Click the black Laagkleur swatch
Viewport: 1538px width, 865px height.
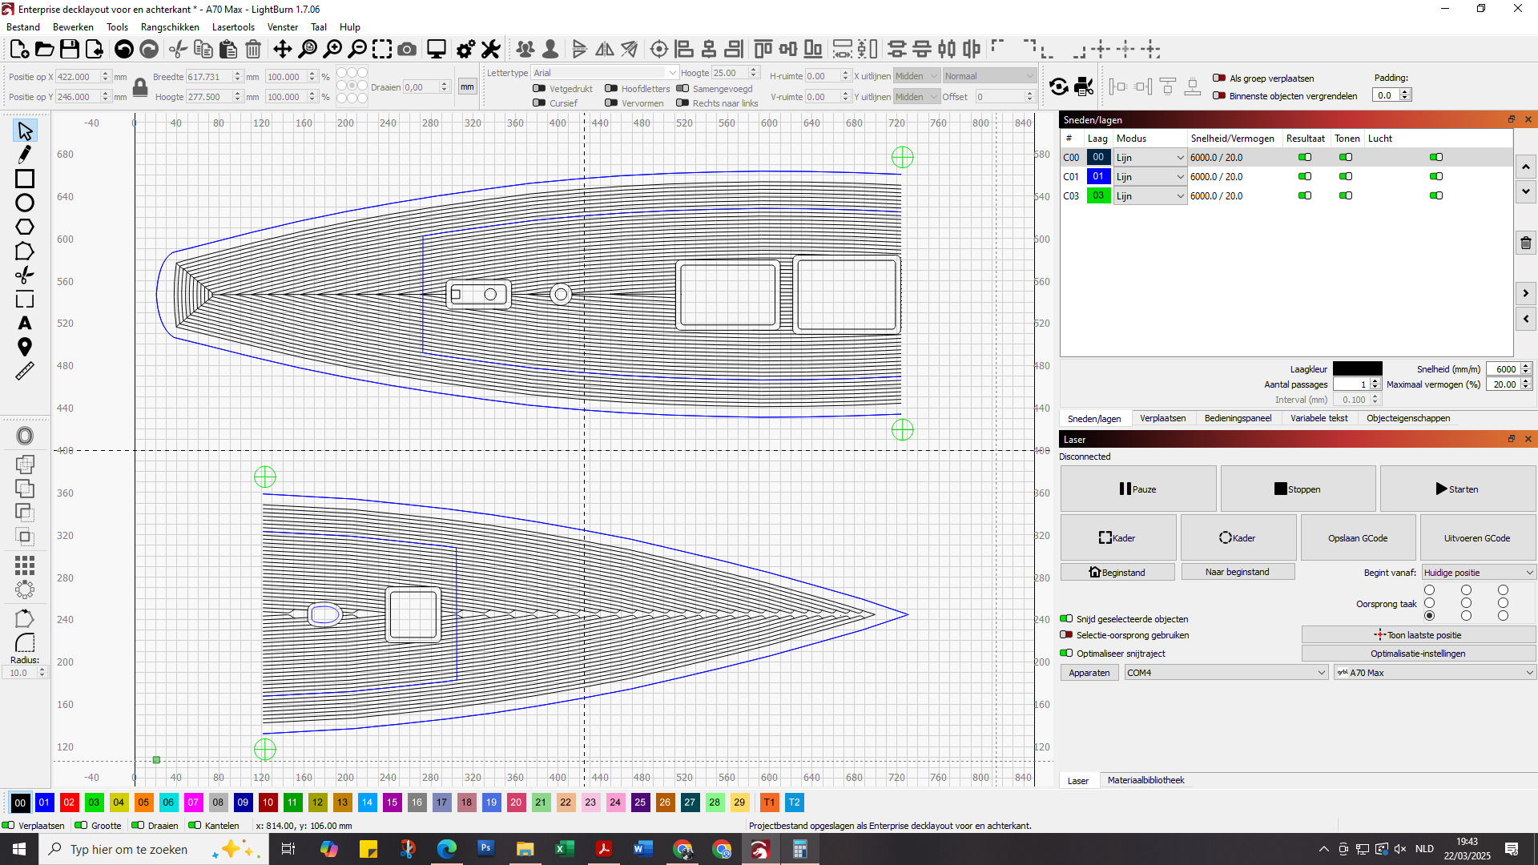(x=1357, y=369)
